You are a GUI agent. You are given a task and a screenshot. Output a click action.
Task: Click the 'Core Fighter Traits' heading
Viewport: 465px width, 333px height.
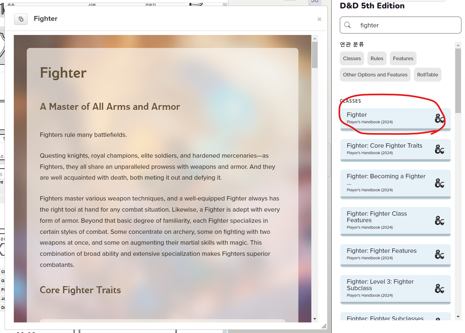[80, 290]
